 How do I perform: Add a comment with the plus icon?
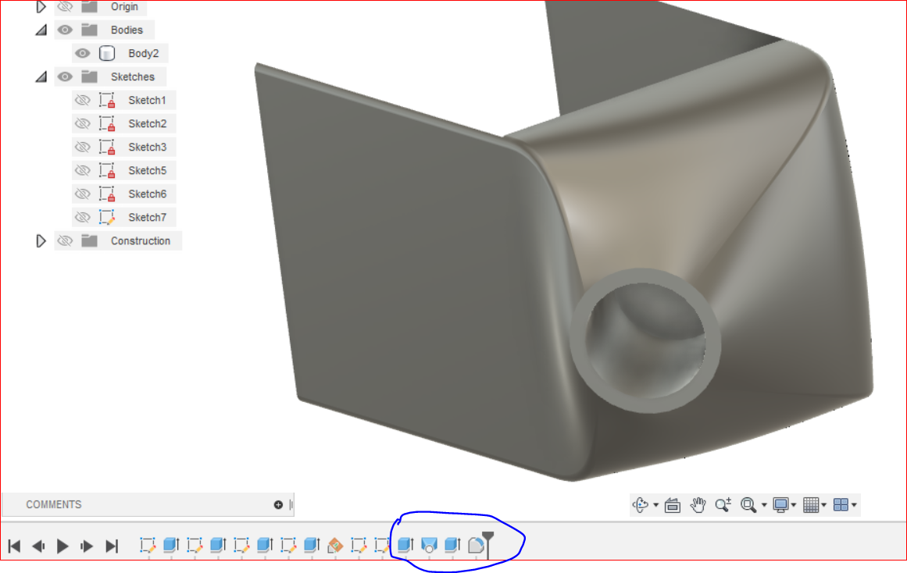click(x=278, y=505)
